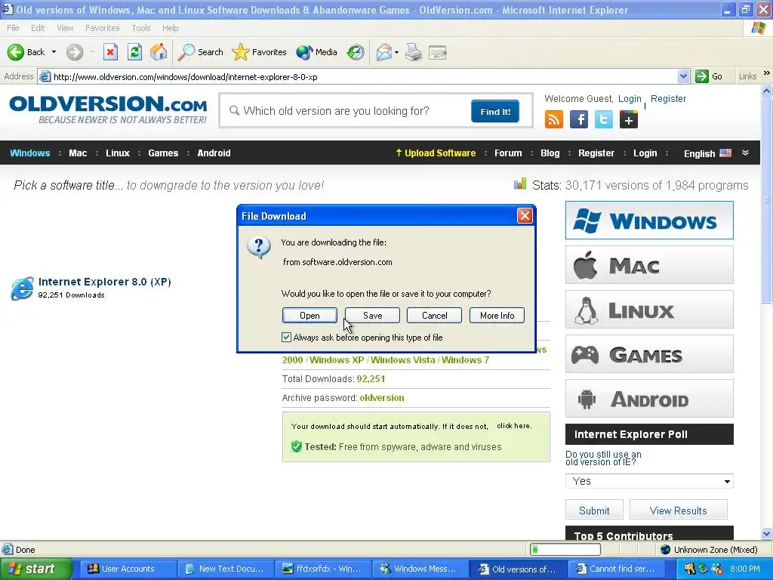
Task: Click the Internet Explorer 8.0 logo icon
Action: tap(22, 288)
